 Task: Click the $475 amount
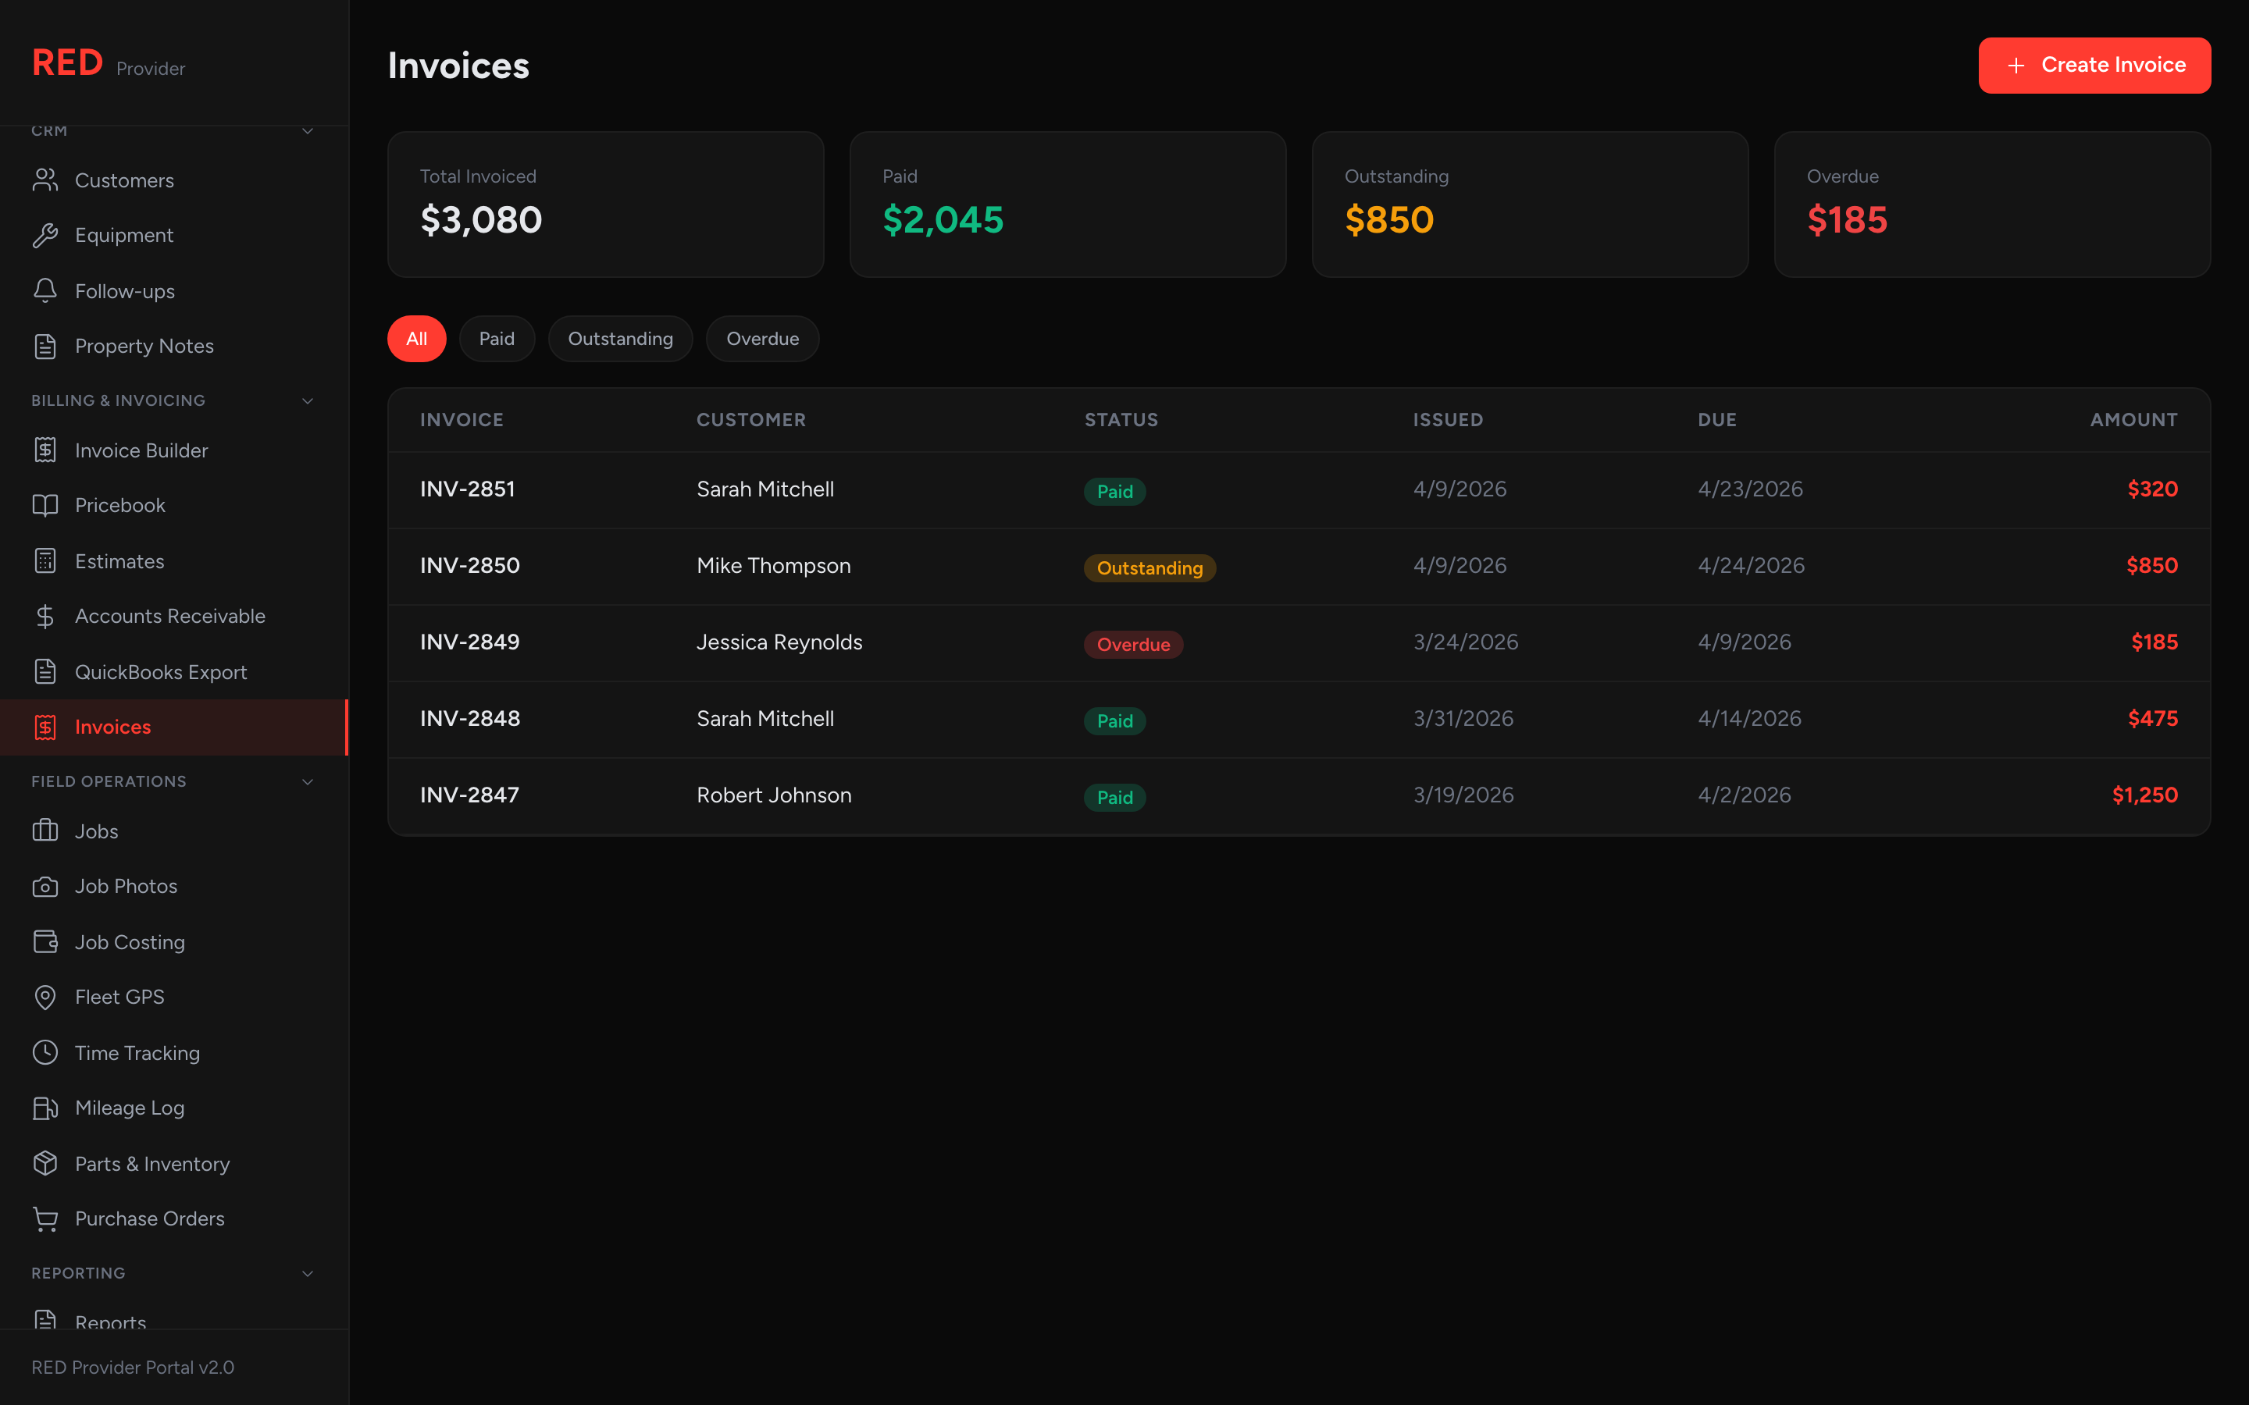(x=2152, y=718)
